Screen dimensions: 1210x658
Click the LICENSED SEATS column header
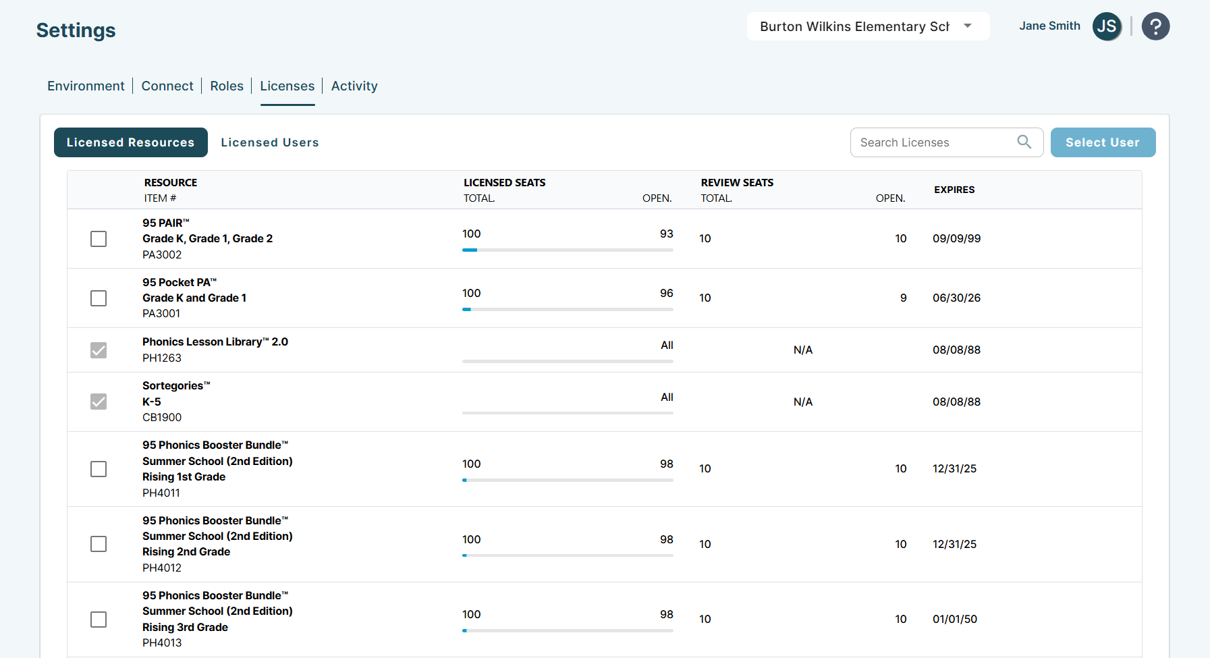point(504,182)
